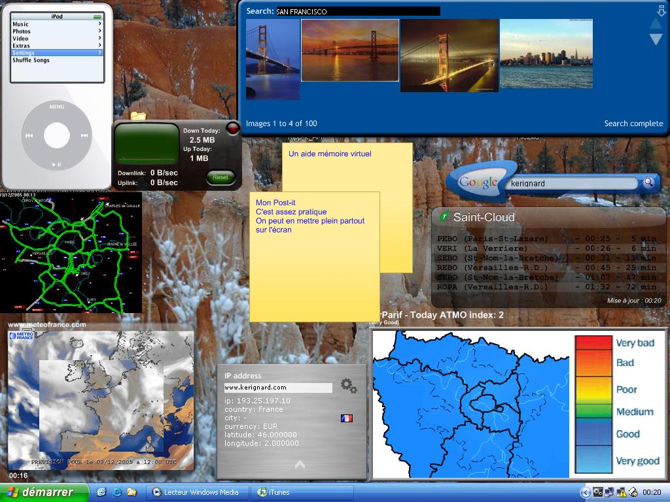This screenshot has width=670, height=502.
Task: Click the up triangle in image search
Action: pyautogui.click(x=656, y=24)
